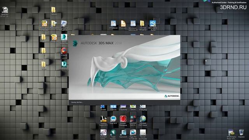Open the CCleaner desktop shortcut
The width and height of the screenshot is (249, 140).
point(64,52)
